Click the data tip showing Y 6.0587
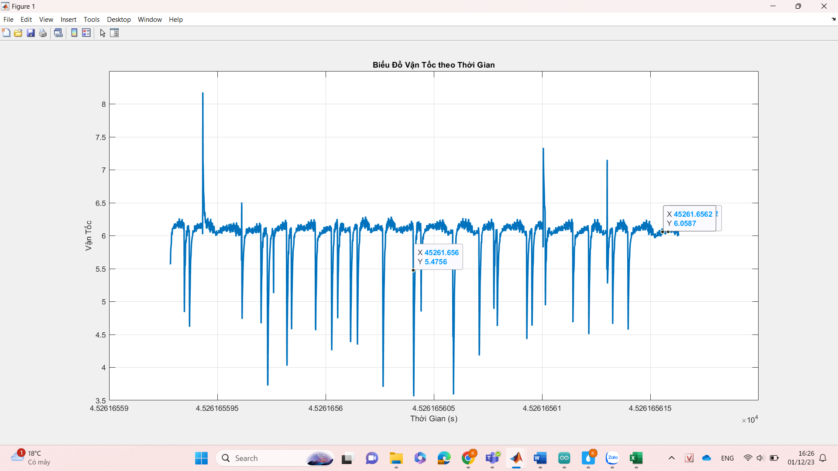The height and width of the screenshot is (471, 838). pos(689,219)
